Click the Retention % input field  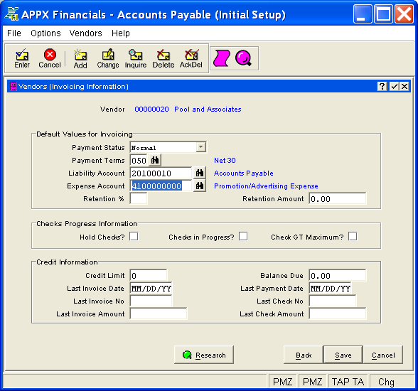click(139, 198)
